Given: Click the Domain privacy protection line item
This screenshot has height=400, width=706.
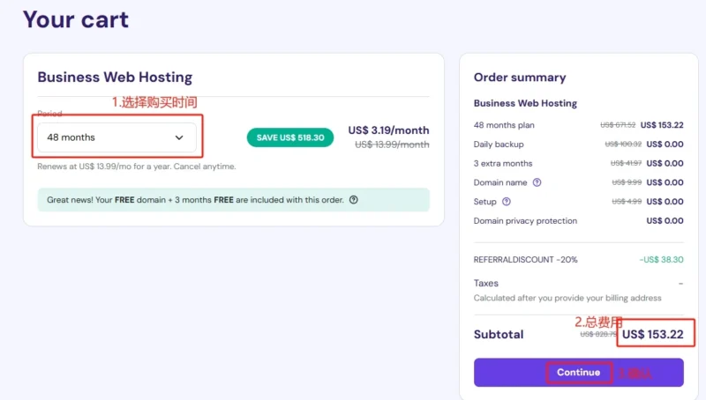Looking at the screenshot, I should click(579, 220).
